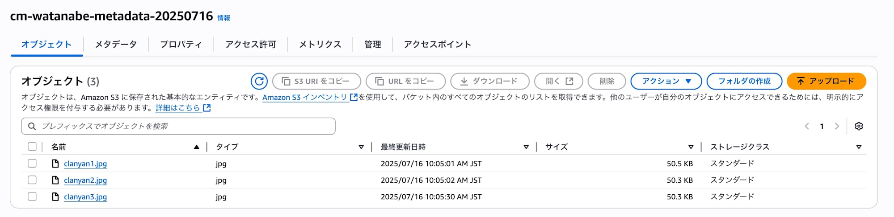894x217 pixels.
Task: Switch to the メトリクス tab
Action: click(x=320, y=44)
